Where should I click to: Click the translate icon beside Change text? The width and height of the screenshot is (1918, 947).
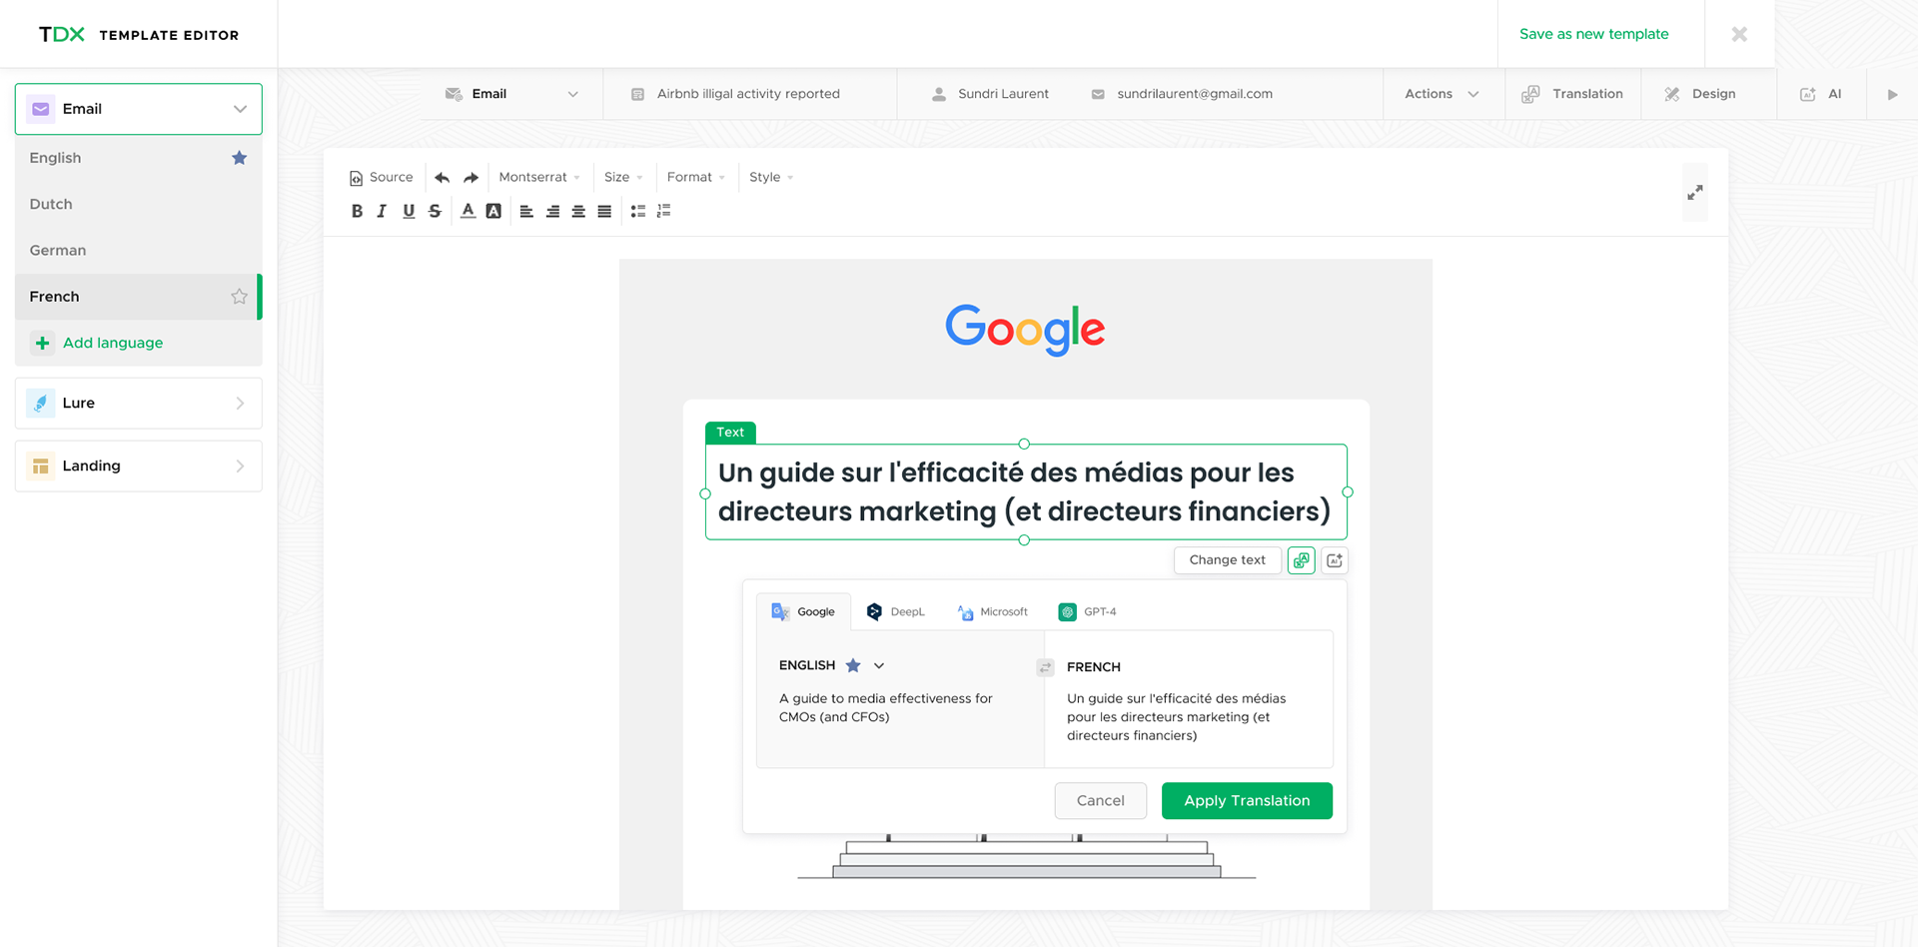coord(1301,560)
